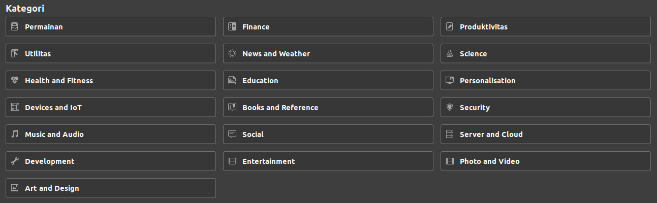Open the Art and Design category

[x=110, y=188]
